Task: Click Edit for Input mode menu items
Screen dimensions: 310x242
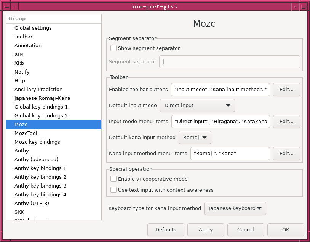Action: (286, 122)
